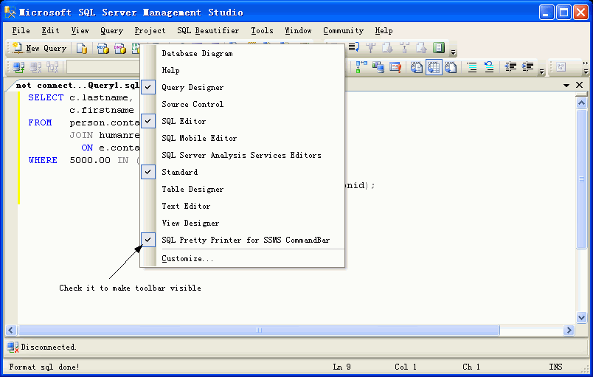Open the Community menu
The width and height of the screenshot is (593, 377).
[x=343, y=31]
